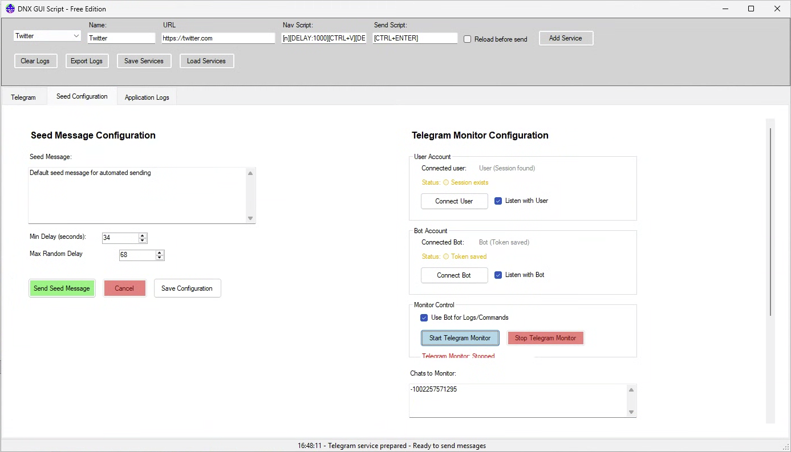Viewport: 791px width, 452px height.
Task: Click 'Bot (Token saved)' connected bot text
Action: coord(504,242)
